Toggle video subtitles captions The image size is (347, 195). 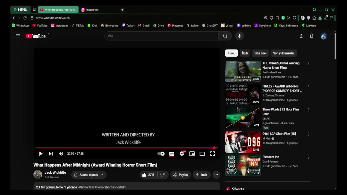click(172, 154)
